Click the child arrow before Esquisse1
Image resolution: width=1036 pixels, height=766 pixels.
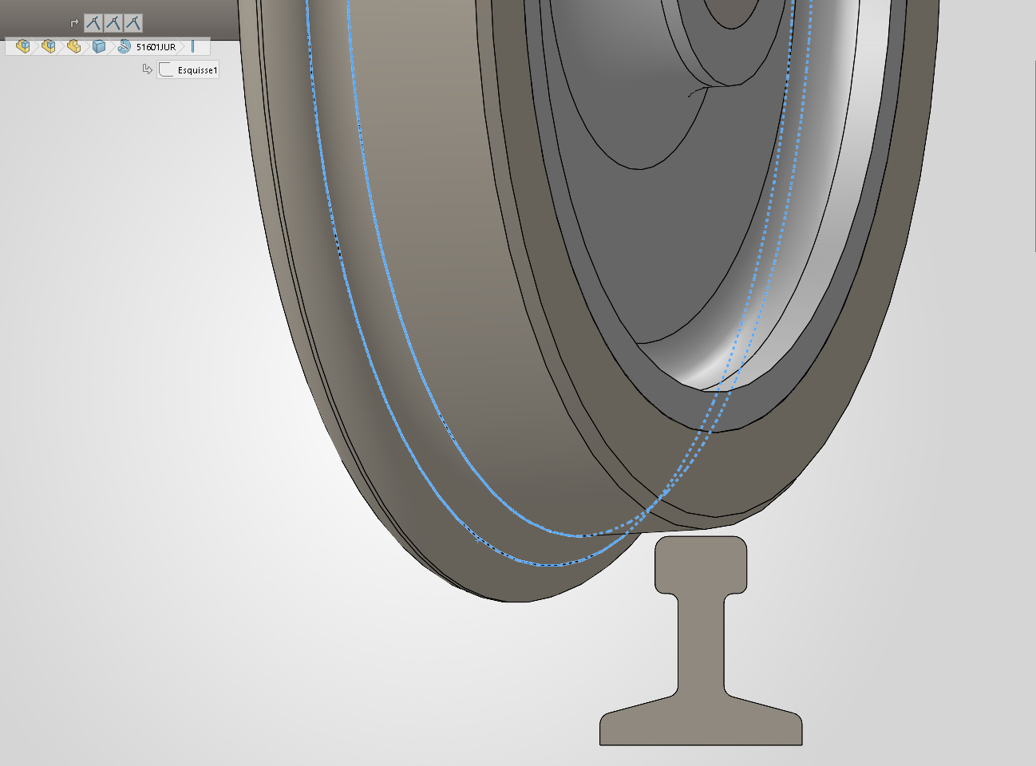click(147, 69)
